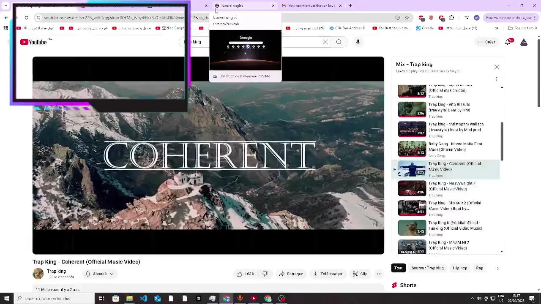This screenshot has height=304, width=541.
Task: Play Trap King - Funking video
Action: (446, 228)
